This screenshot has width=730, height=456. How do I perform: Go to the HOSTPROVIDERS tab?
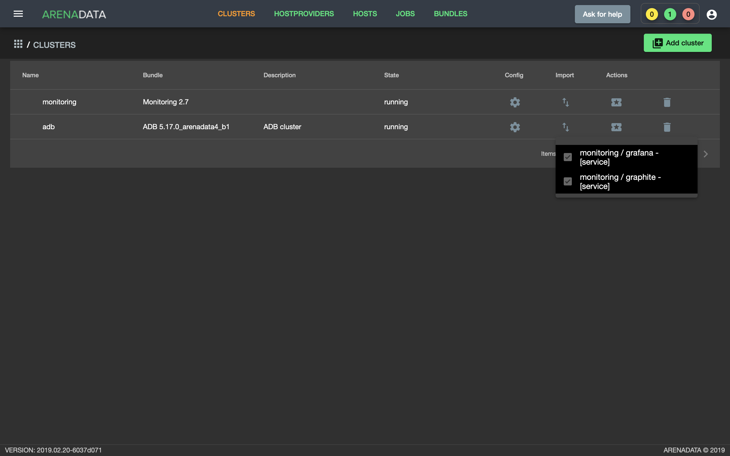[304, 14]
